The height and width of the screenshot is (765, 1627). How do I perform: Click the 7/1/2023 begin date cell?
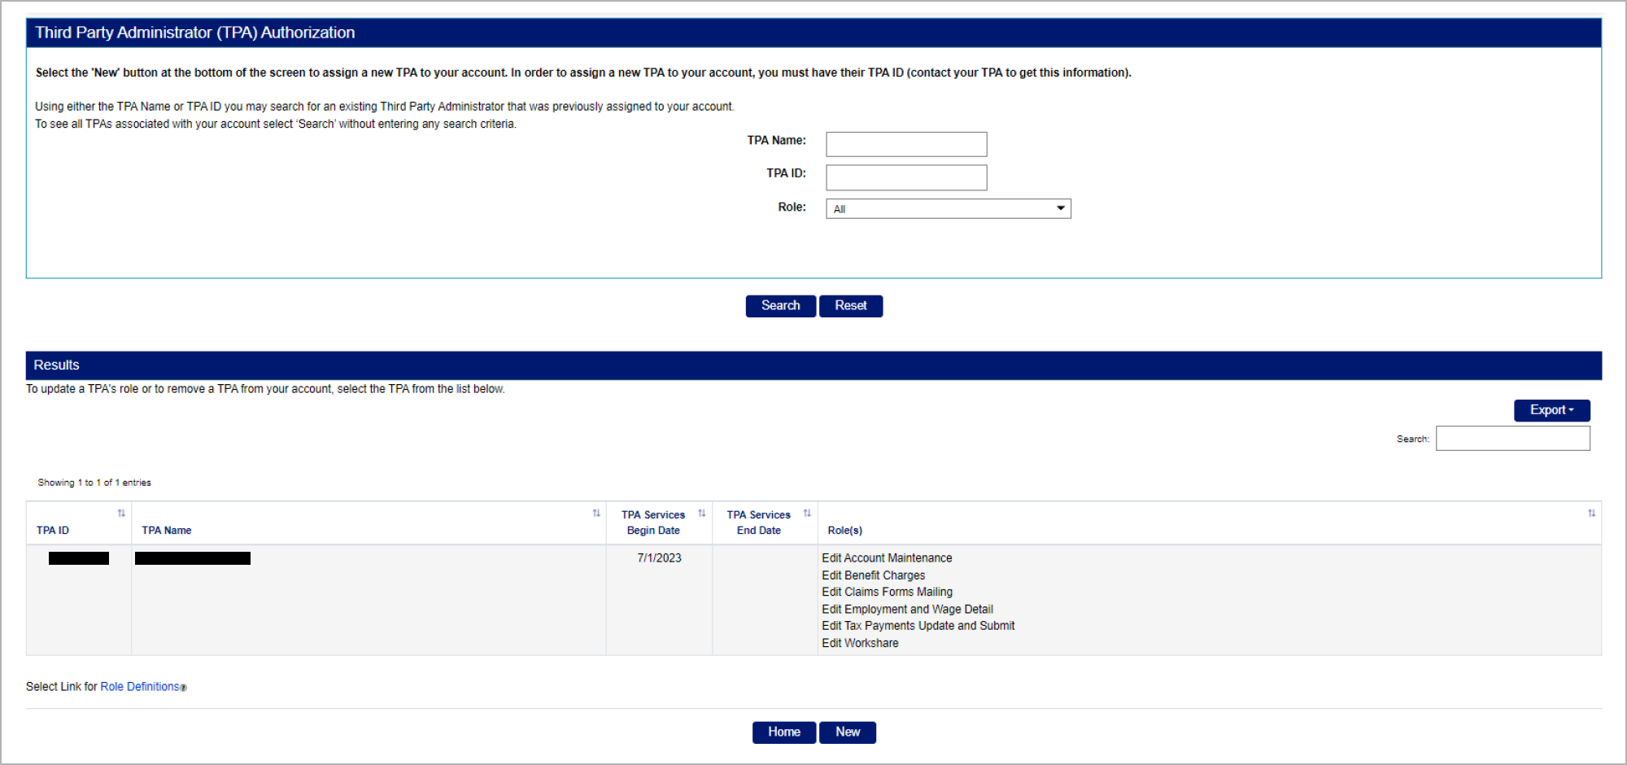pos(659,558)
